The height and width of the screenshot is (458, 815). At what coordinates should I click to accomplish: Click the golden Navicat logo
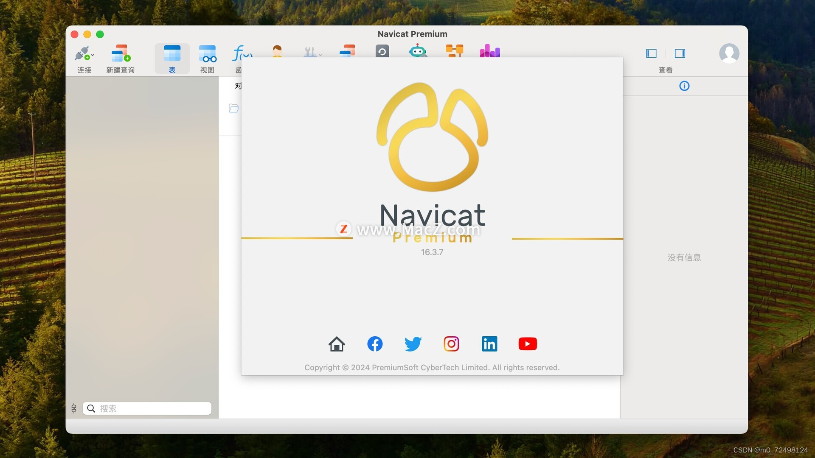pos(432,137)
